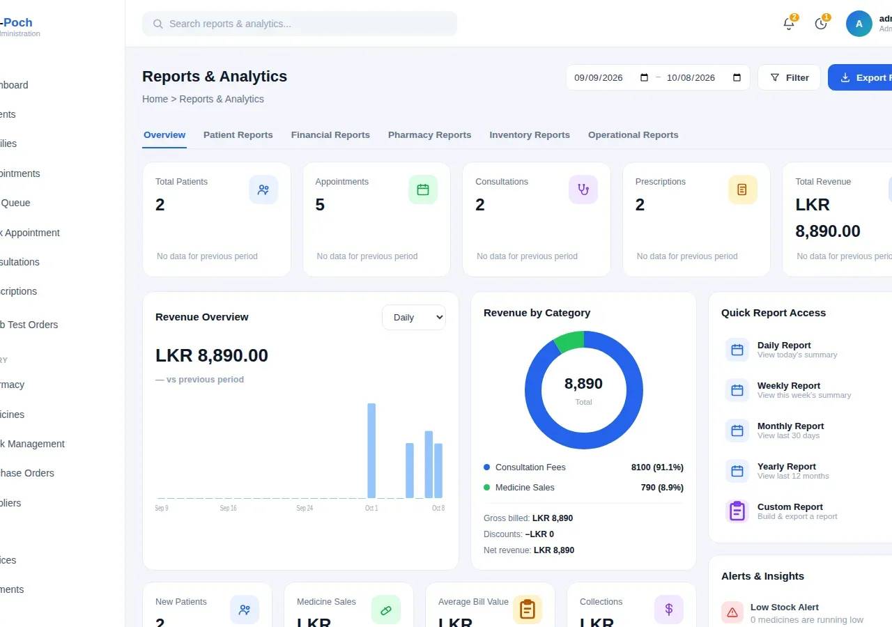
Task: Open the end date calendar picker
Action: [737, 77]
